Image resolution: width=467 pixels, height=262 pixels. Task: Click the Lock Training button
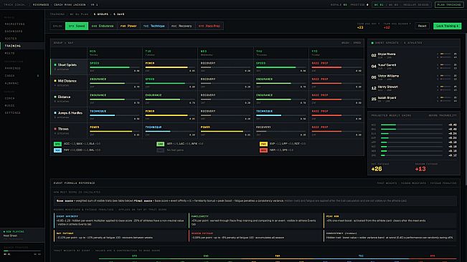tap(448, 26)
